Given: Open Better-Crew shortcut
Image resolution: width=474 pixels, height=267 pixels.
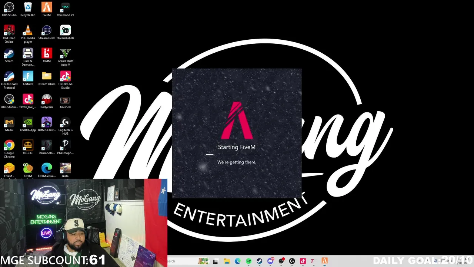Looking at the screenshot, I should coord(47,125).
